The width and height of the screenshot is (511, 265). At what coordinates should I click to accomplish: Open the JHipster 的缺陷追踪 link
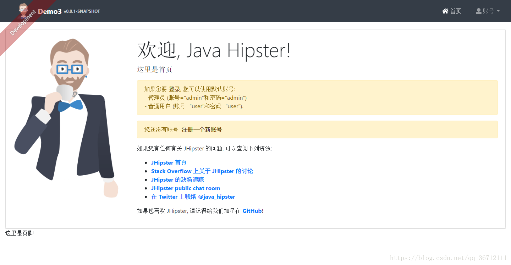click(x=177, y=180)
